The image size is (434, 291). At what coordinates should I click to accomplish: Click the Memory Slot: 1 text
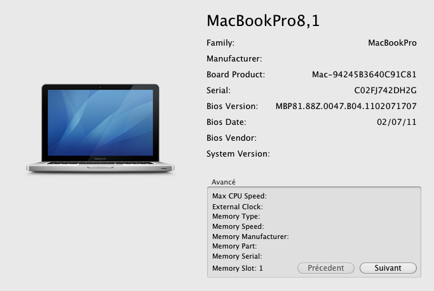(238, 268)
